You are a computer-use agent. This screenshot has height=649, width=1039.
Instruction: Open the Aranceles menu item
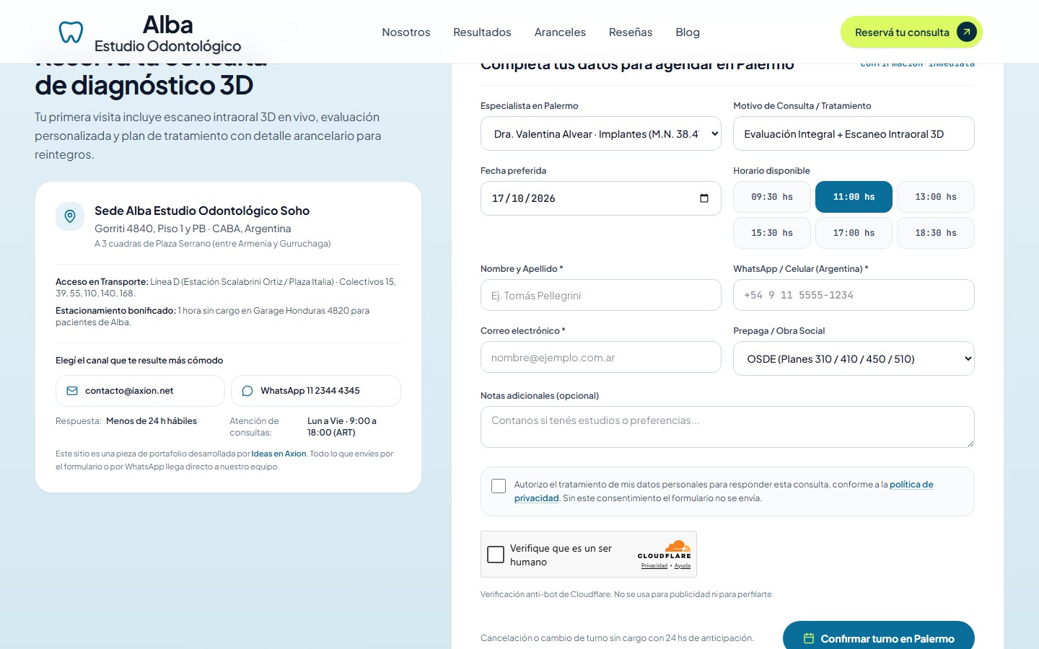[560, 32]
